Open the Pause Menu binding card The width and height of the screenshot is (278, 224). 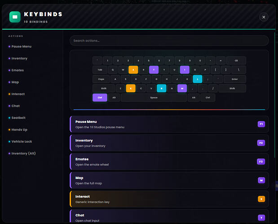coord(169,124)
